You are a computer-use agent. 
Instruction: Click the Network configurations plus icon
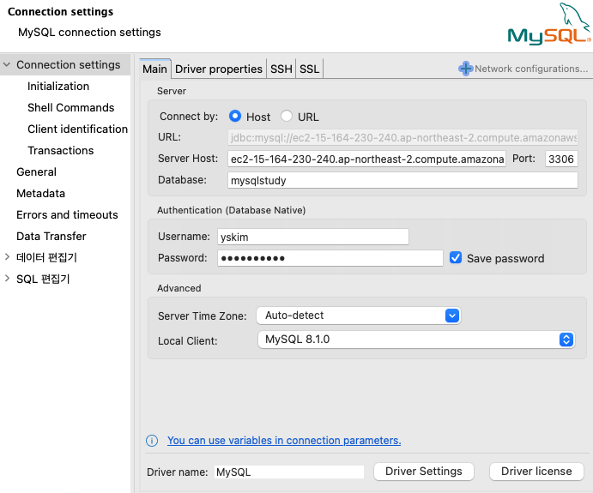click(x=466, y=69)
